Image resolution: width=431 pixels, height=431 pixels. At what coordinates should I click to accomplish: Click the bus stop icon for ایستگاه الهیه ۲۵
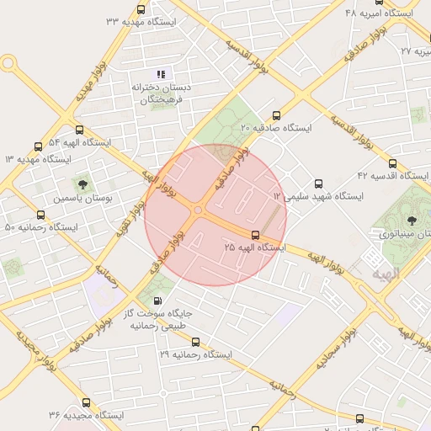[x=255, y=235]
